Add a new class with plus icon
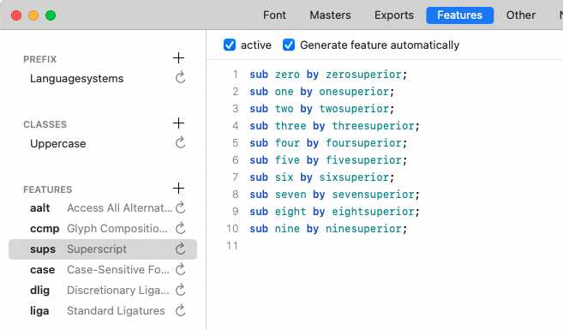The height and width of the screenshot is (330, 563). click(x=178, y=123)
